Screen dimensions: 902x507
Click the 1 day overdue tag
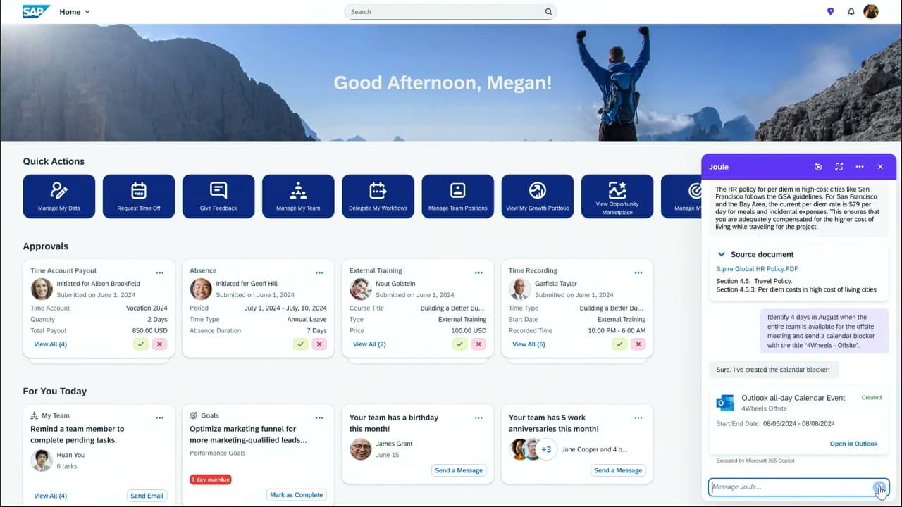pos(211,480)
